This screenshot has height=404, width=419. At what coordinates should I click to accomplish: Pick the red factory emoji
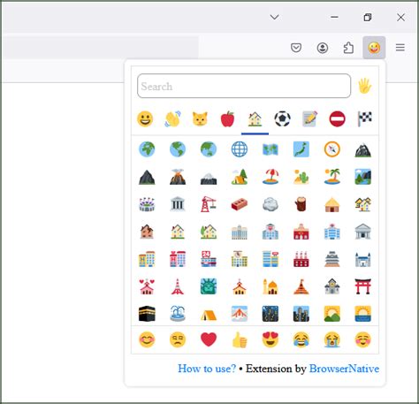point(301,259)
